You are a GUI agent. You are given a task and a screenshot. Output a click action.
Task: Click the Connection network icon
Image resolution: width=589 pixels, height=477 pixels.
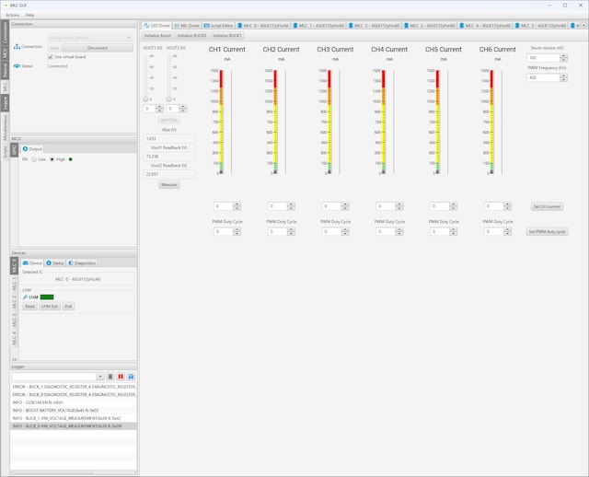point(17,46)
